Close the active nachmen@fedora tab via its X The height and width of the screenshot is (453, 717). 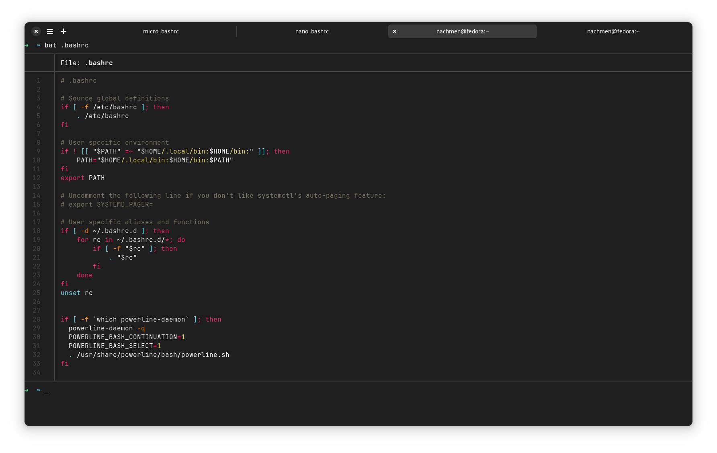click(x=395, y=31)
